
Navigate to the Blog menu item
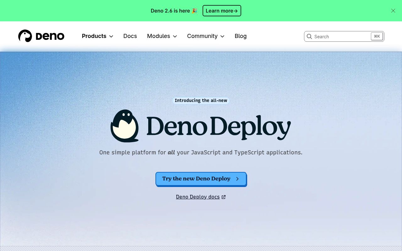pyautogui.click(x=241, y=36)
